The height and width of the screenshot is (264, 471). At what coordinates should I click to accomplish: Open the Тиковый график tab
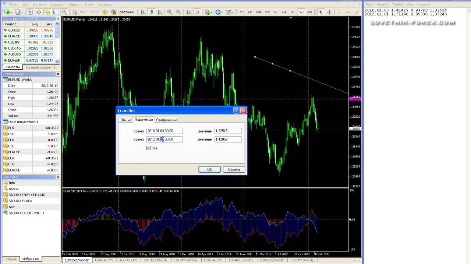click(x=38, y=67)
